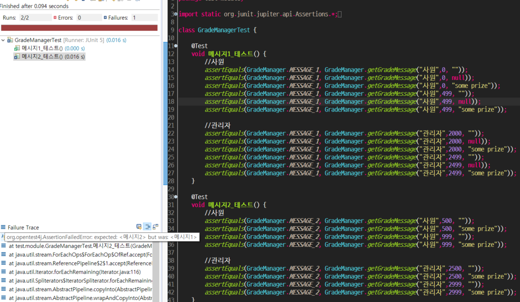The image size is (520, 302).
Task: Click the 'Finished after 0.094 seconds' status text
Action: 34,6
